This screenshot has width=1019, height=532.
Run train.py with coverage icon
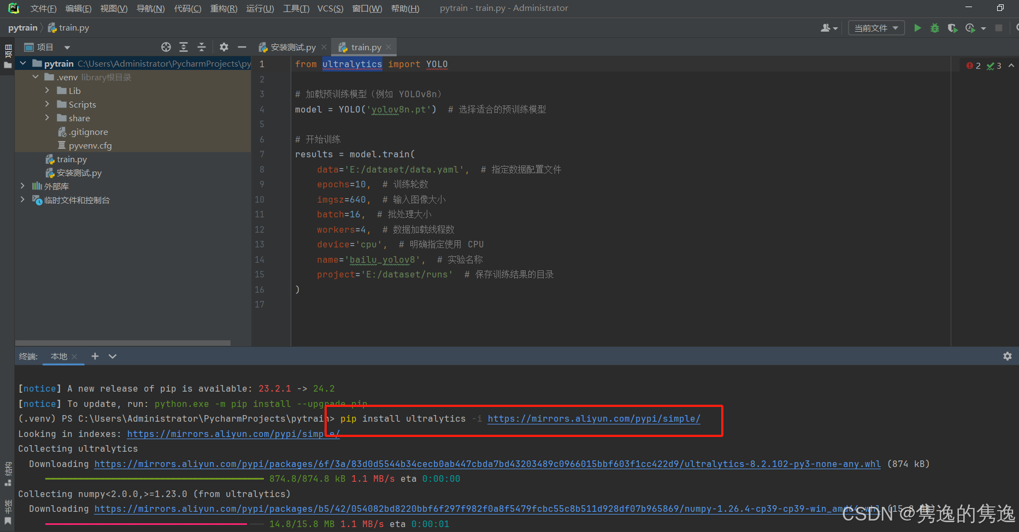(x=953, y=28)
